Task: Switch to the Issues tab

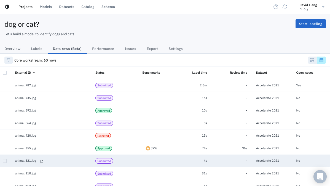Action: pyautogui.click(x=130, y=49)
